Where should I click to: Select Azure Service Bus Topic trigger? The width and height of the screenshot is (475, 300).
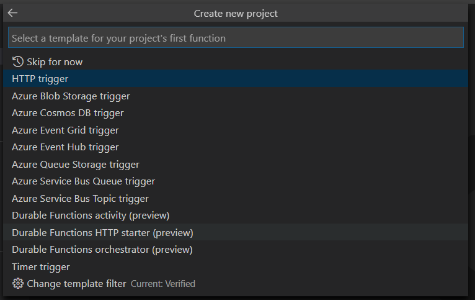[x=80, y=199]
